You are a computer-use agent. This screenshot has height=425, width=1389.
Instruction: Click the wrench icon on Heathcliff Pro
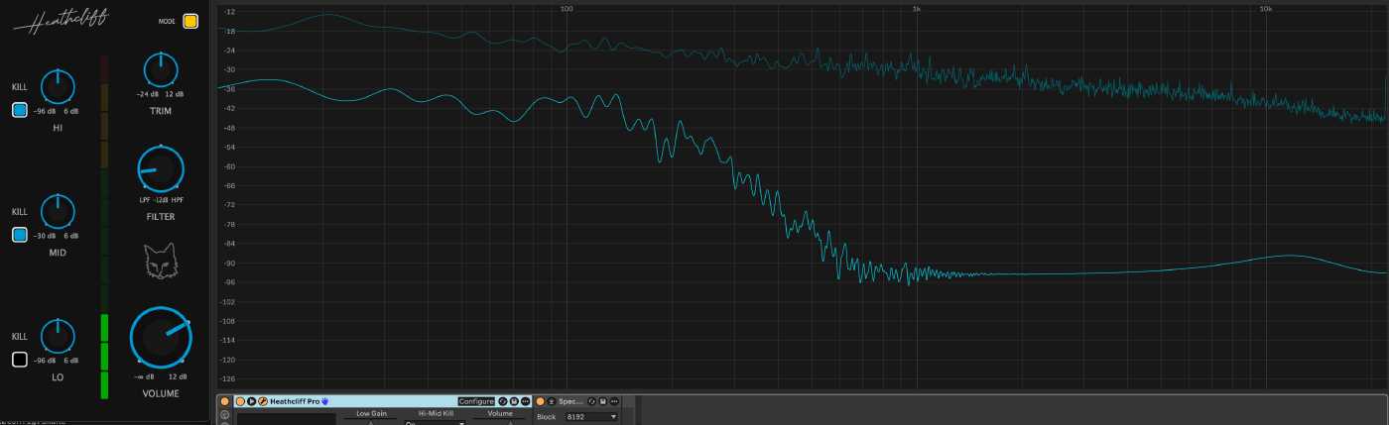263,401
